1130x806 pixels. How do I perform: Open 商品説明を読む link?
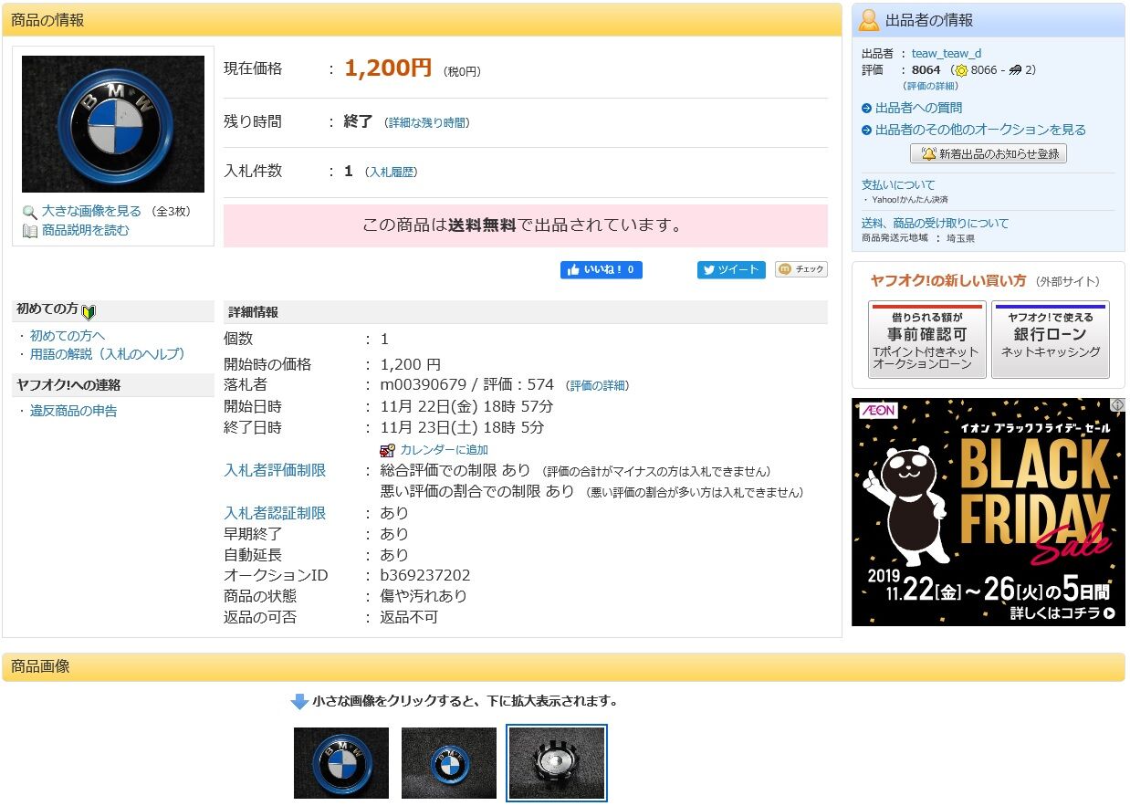[x=86, y=231]
